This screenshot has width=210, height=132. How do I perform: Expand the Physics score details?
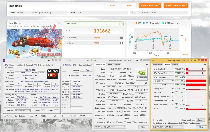coord(121,43)
